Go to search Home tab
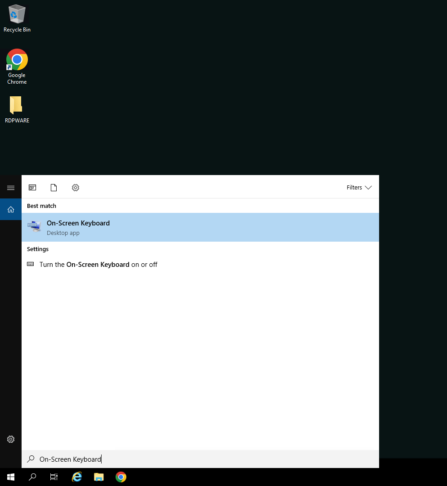447x486 pixels. pyautogui.click(x=11, y=210)
